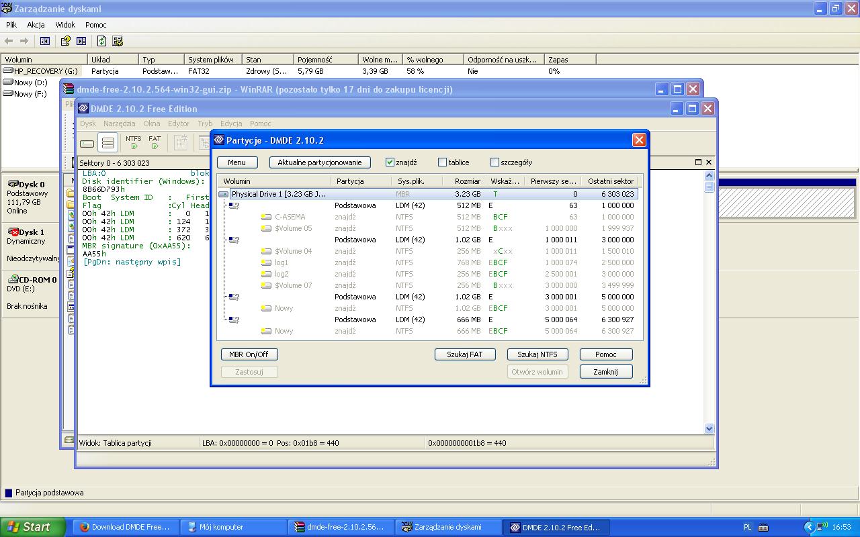The width and height of the screenshot is (860, 537).
Task: Select the 'Nowy' 666 MB volume row
Action: pyautogui.click(x=427, y=331)
